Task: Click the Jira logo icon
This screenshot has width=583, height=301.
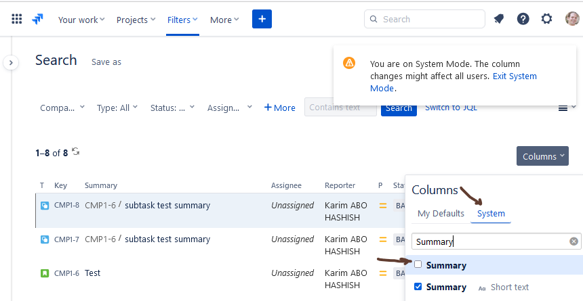Action: [x=37, y=19]
